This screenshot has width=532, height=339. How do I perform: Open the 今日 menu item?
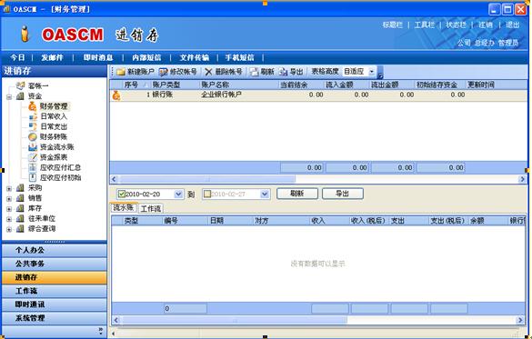coord(17,57)
